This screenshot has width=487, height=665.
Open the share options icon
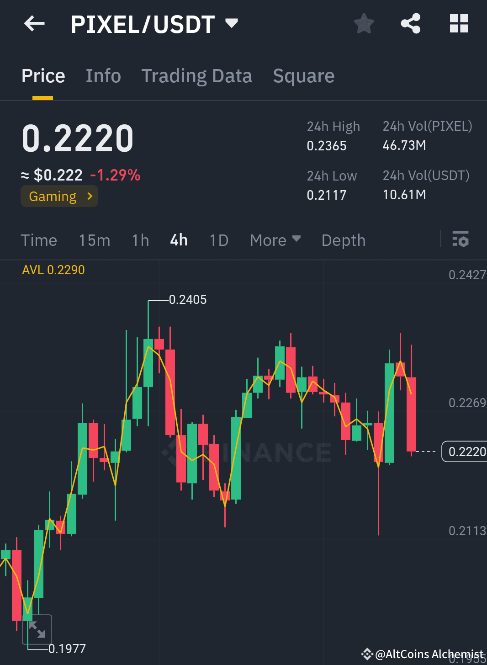(410, 23)
